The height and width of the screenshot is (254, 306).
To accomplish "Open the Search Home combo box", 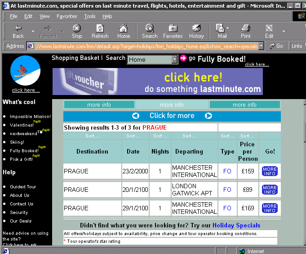I will point(153,59).
